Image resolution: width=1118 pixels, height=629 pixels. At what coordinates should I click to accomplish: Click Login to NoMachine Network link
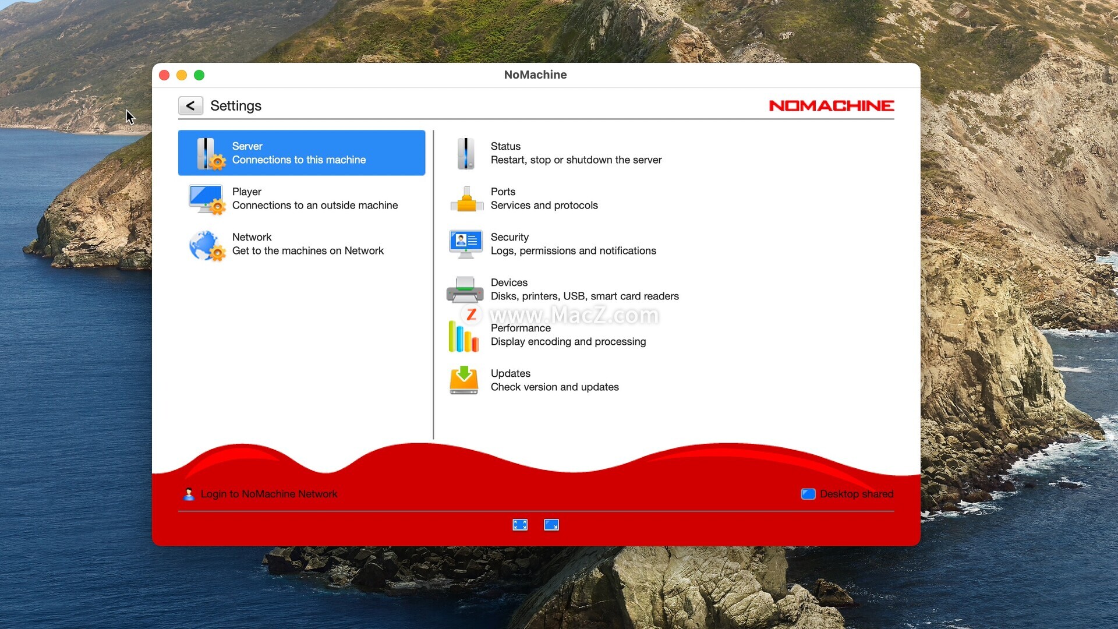tap(268, 494)
